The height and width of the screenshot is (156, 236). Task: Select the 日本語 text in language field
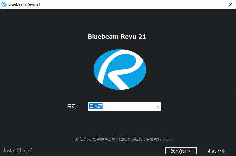(x=96, y=106)
